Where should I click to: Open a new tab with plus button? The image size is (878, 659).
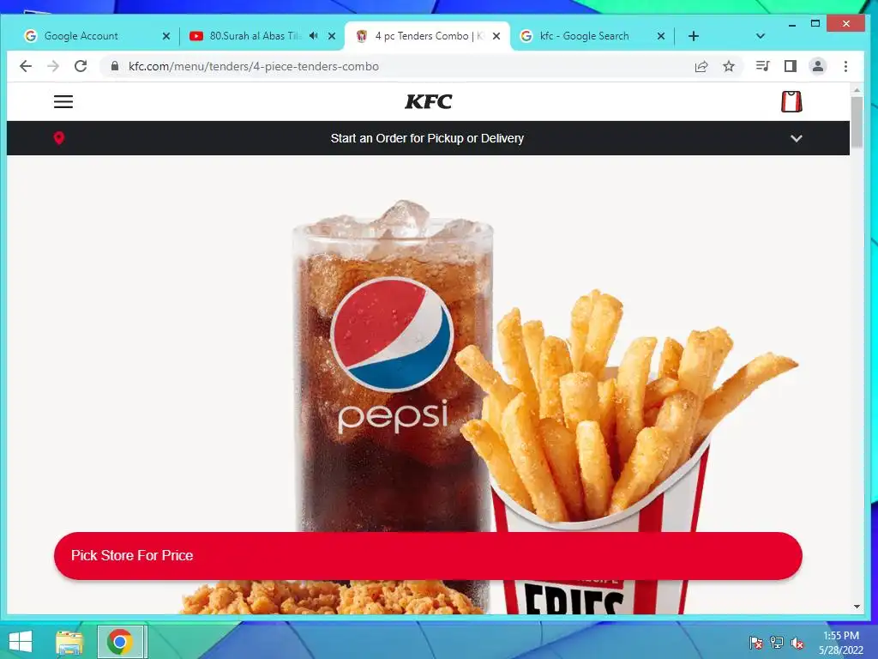[x=693, y=36]
